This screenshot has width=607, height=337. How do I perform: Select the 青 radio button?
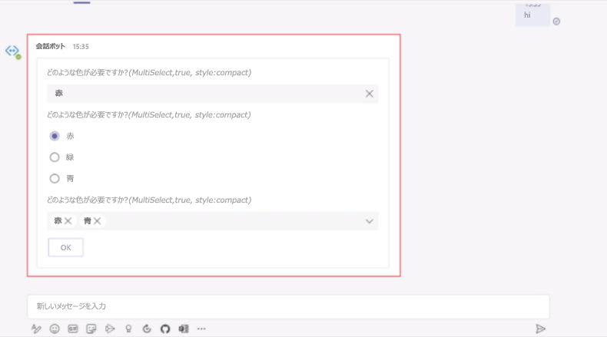(x=55, y=178)
